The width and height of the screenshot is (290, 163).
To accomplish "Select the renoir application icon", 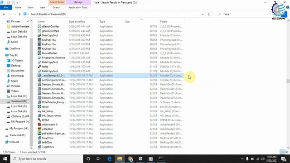I will (39, 107).
